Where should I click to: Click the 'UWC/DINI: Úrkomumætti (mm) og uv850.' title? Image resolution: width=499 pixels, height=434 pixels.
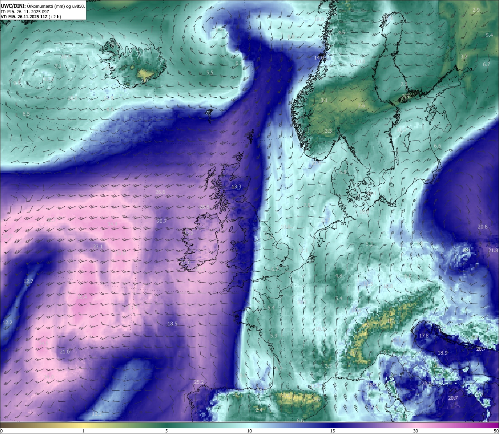pos(43,6)
